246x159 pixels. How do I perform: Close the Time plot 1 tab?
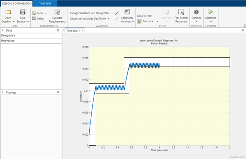click(x=82, y=30)
